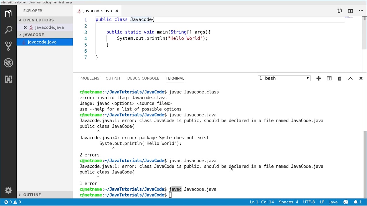Change indentation via Spaces: 4
367x206 pixels.
[288, 202]
